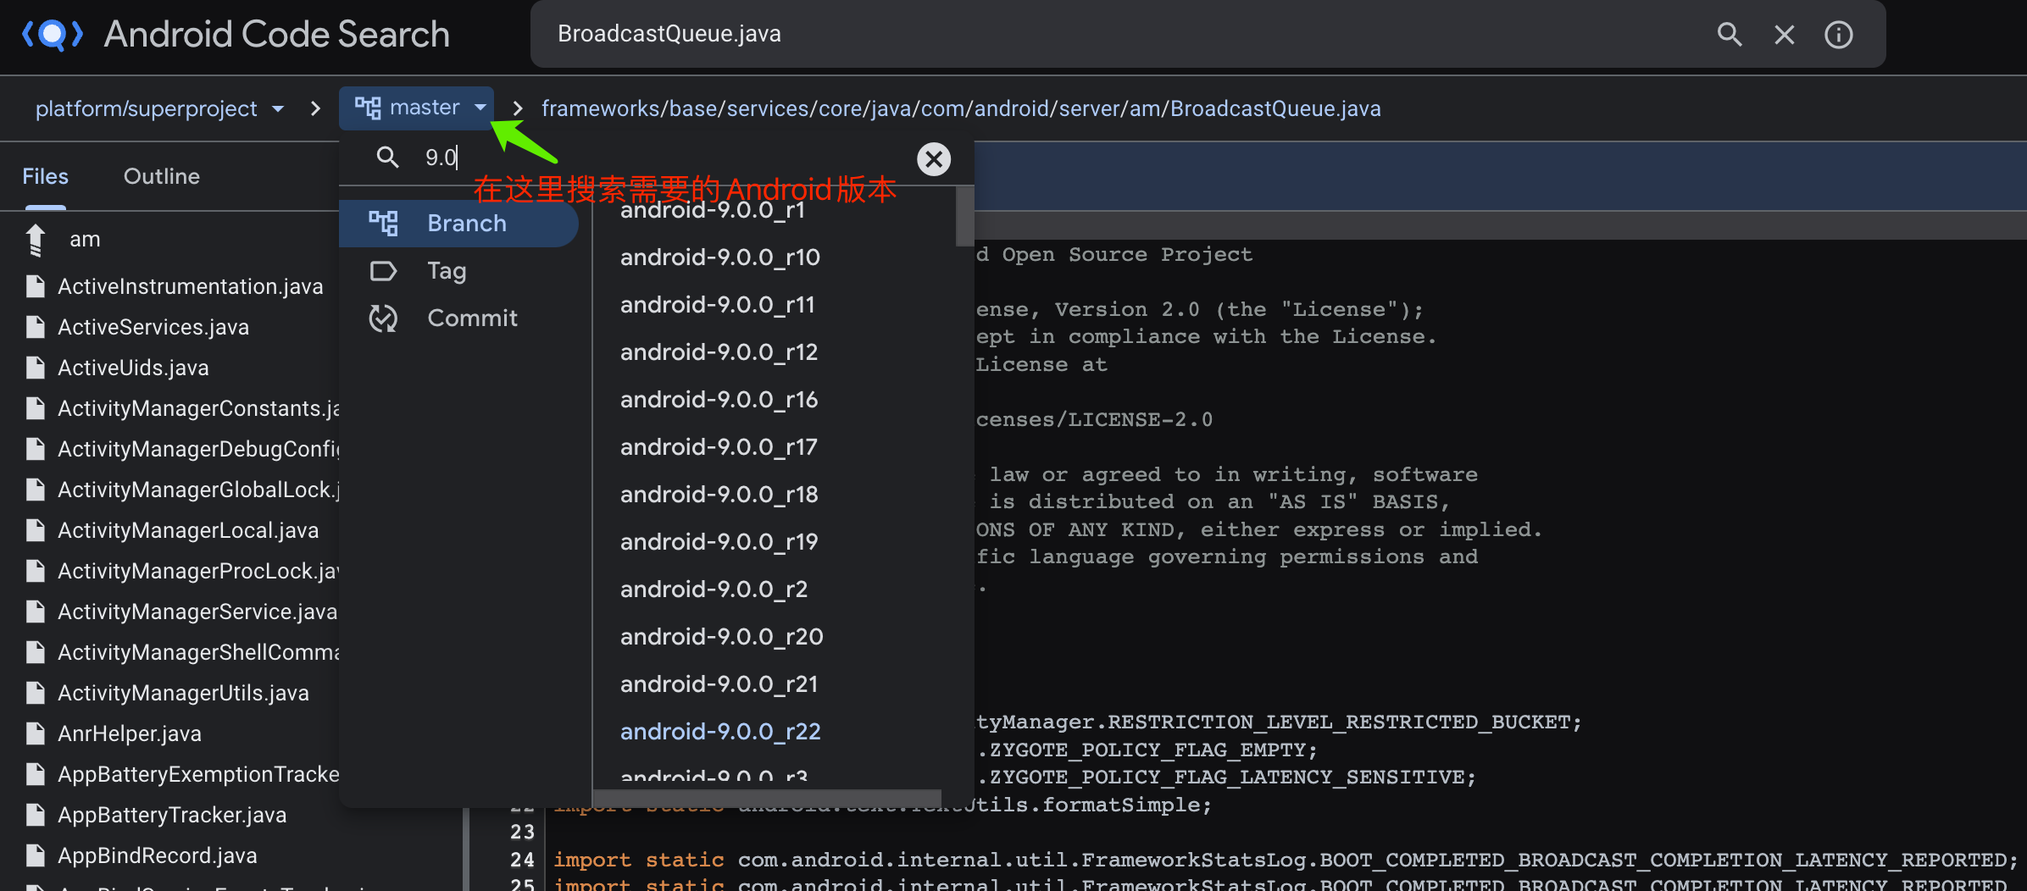2027x891 pixels.
Task: Open ActivityManagerService.java in file list
Action: click(197, 612)
